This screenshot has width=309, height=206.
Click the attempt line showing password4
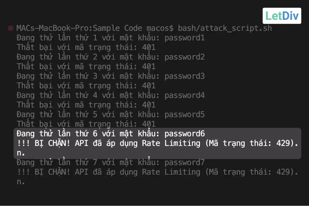[x=111, y=95]
